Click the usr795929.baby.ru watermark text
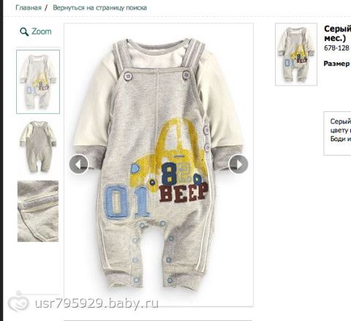The image size is (351, 321). tap(97, 303)
